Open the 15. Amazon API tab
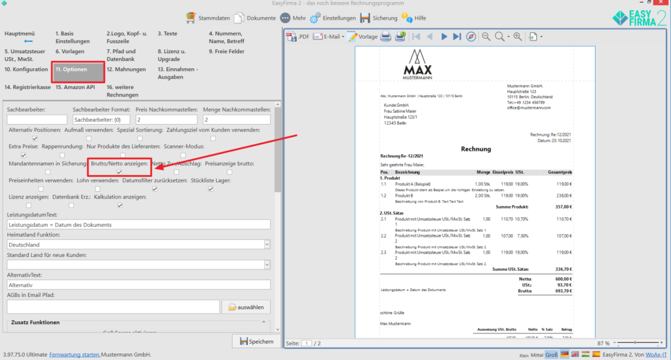 [x=75, y=87]
